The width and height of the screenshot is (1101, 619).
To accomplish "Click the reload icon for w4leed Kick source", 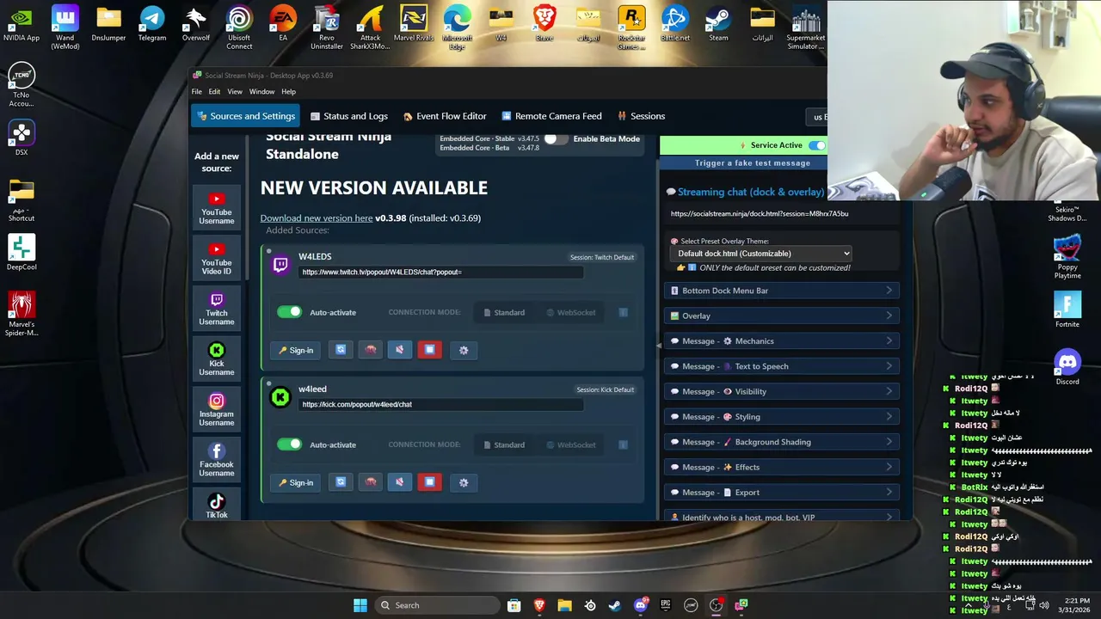I will [x=341, y=482].
